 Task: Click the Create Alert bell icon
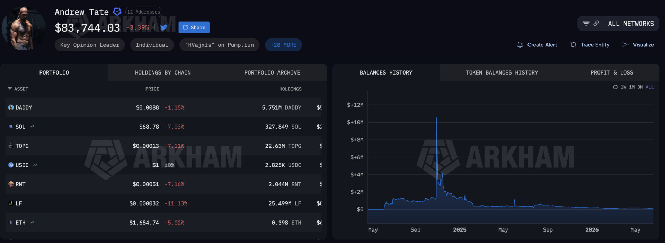[x=520, y=45]
